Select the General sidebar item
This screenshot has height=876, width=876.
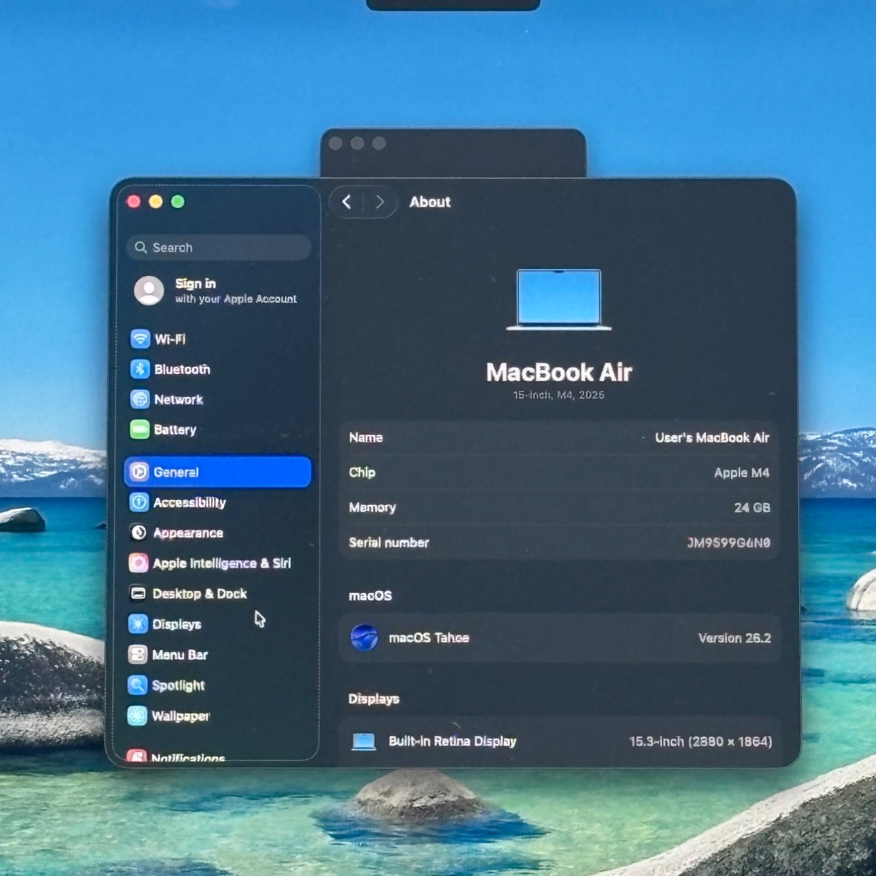[x=217, y=472]
